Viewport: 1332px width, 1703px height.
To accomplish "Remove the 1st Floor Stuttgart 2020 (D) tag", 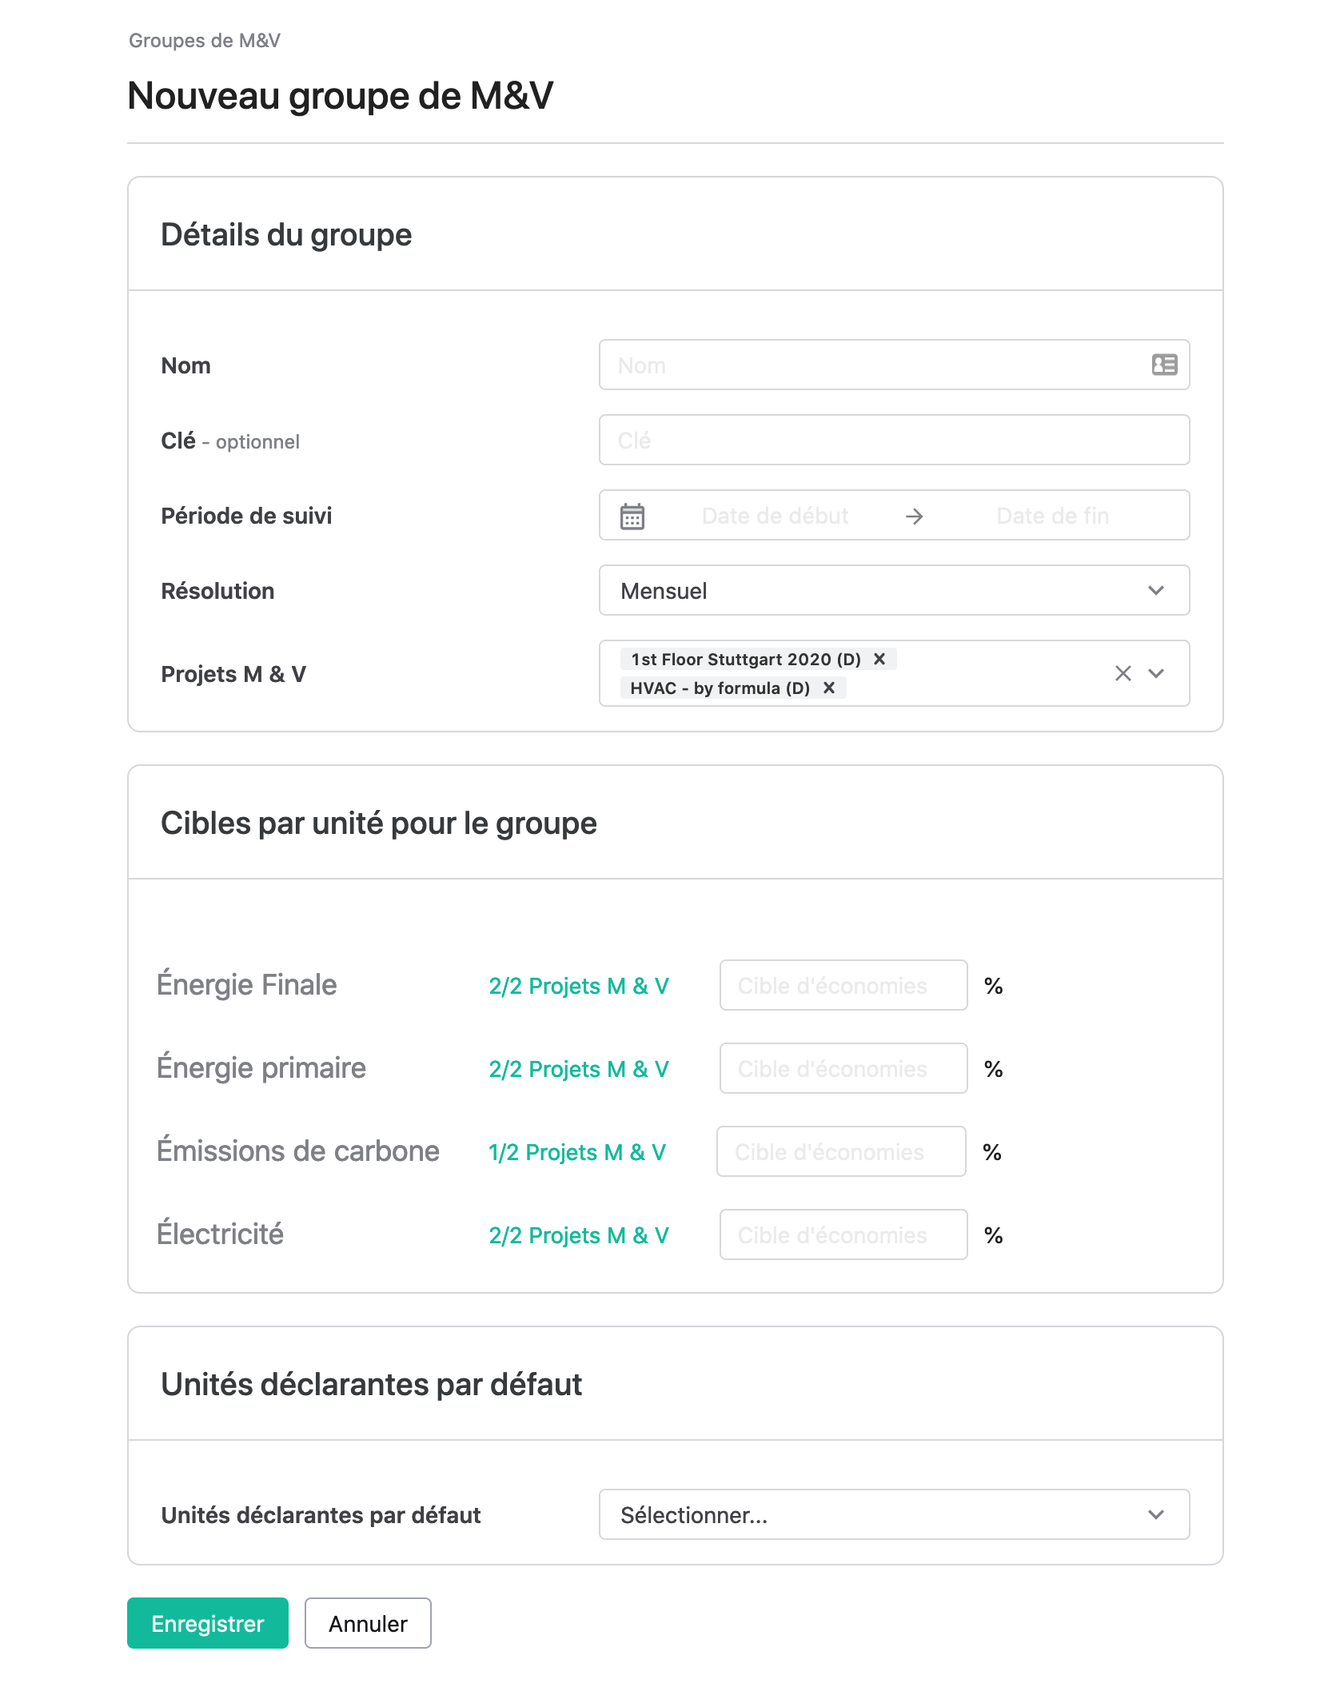I will (879, 659).
